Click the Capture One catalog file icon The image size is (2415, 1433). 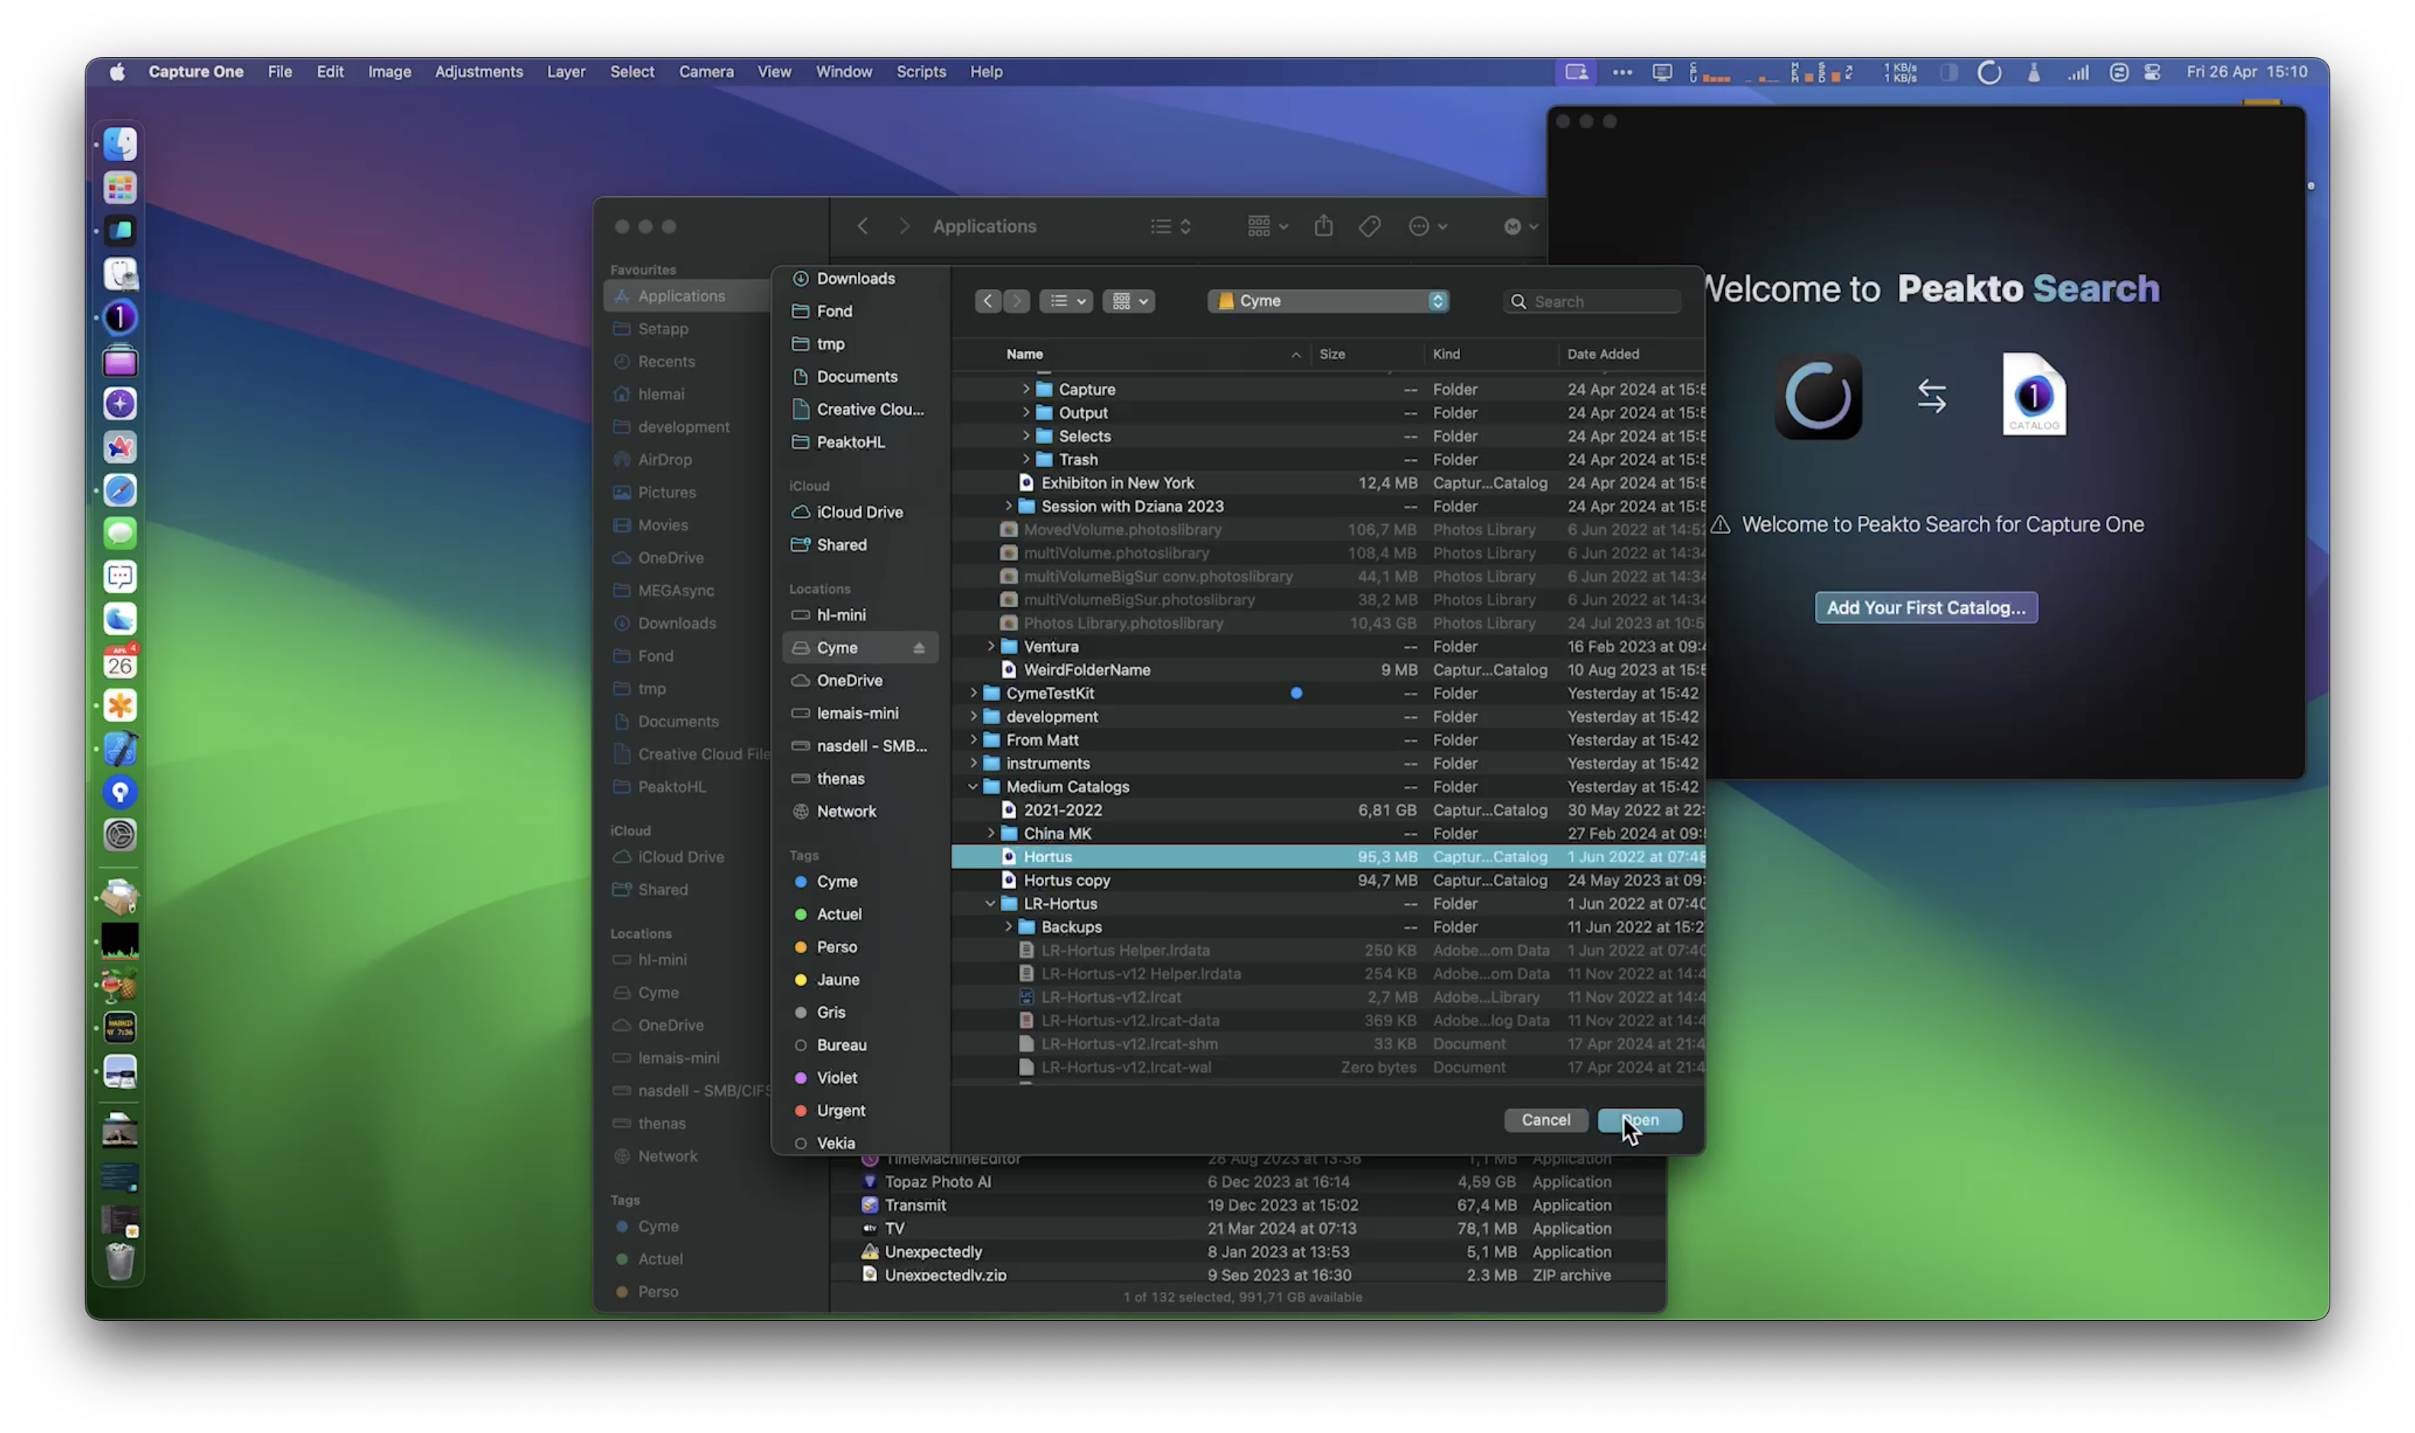[2033, 394]
